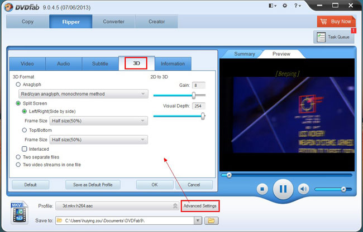Open the Audio settings tab
Image resolution: width=363 pixels, height=232 pixels.
pyautogui.click(x=64, y=63)
